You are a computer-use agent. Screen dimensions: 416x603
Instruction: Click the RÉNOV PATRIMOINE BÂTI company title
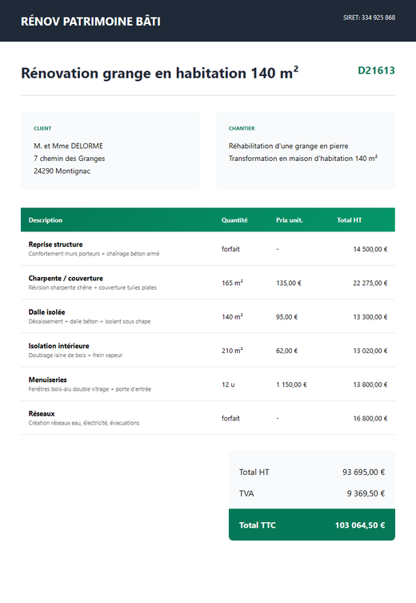coord(90,21)
